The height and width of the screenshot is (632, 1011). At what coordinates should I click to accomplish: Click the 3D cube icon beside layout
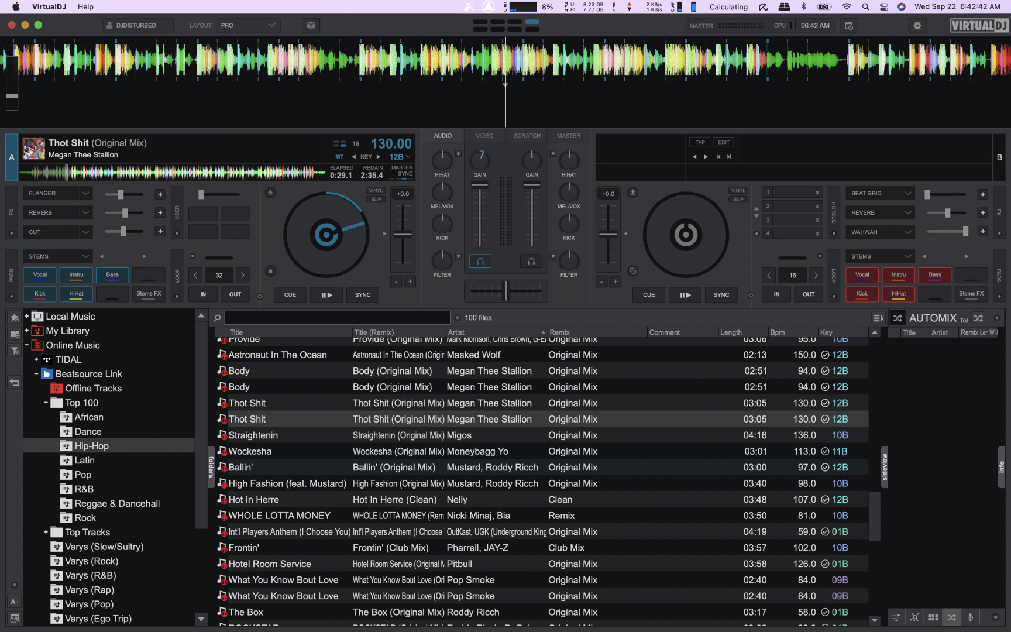(x=311, y=25)
